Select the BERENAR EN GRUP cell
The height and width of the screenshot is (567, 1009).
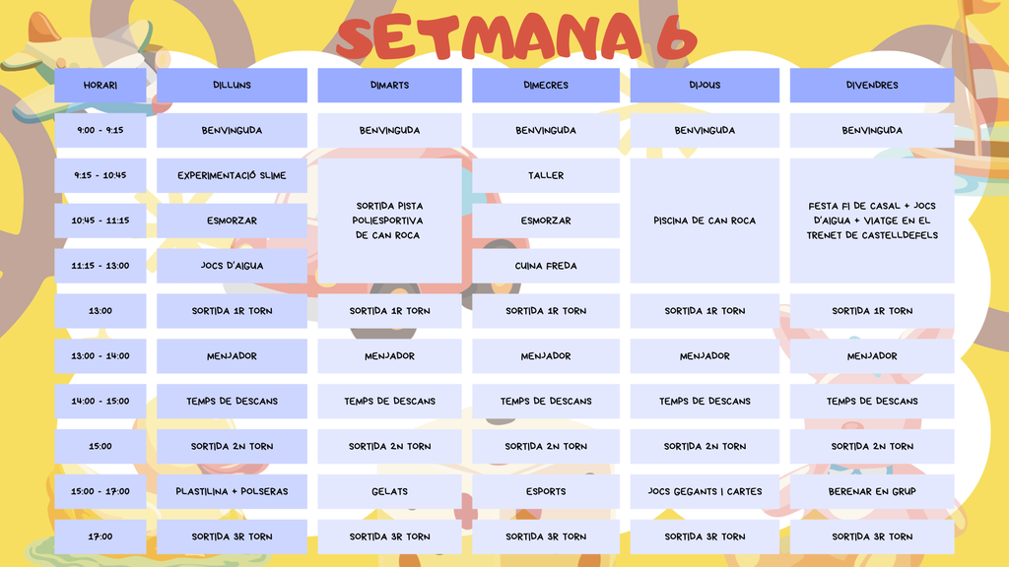point(872,491)
